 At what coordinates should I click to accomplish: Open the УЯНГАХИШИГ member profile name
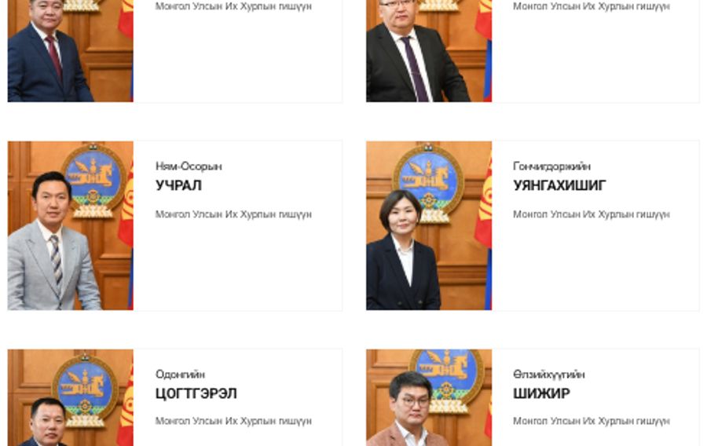point(559,185)
